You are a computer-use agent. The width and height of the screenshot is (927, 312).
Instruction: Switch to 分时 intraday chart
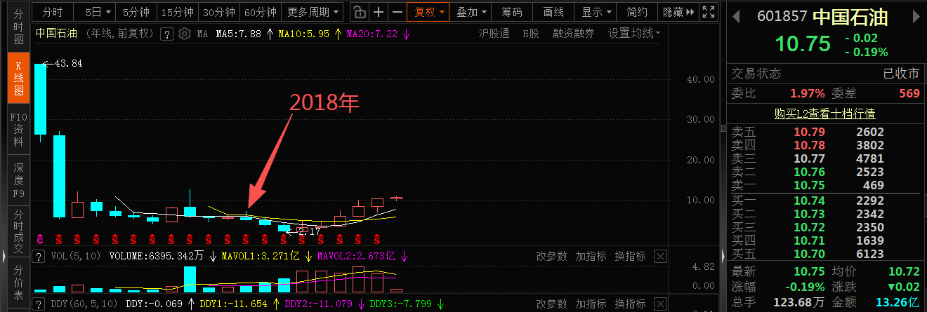[53, 12]
